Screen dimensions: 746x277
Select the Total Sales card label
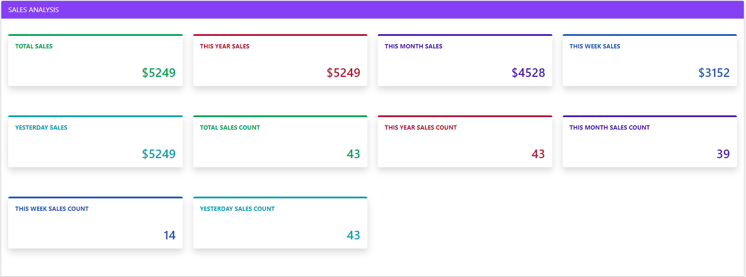click(x=34, y=46)
